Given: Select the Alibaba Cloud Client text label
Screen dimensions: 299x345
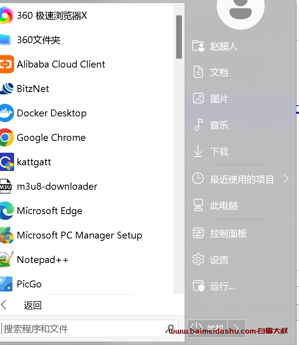Looking at the screenshot, I should click(x=61, y=64).
